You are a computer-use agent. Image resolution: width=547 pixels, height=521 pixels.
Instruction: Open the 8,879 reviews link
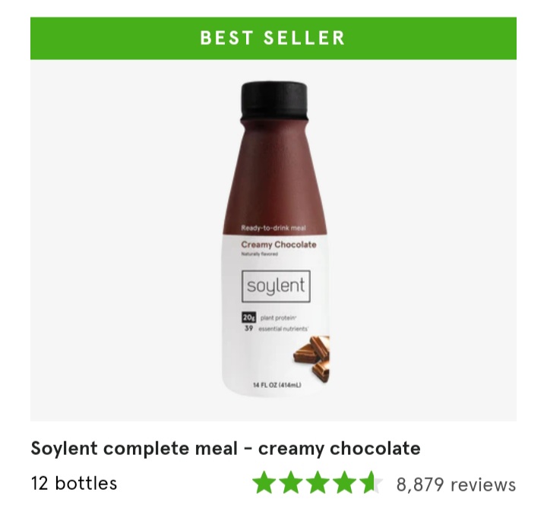coord(456,485)
